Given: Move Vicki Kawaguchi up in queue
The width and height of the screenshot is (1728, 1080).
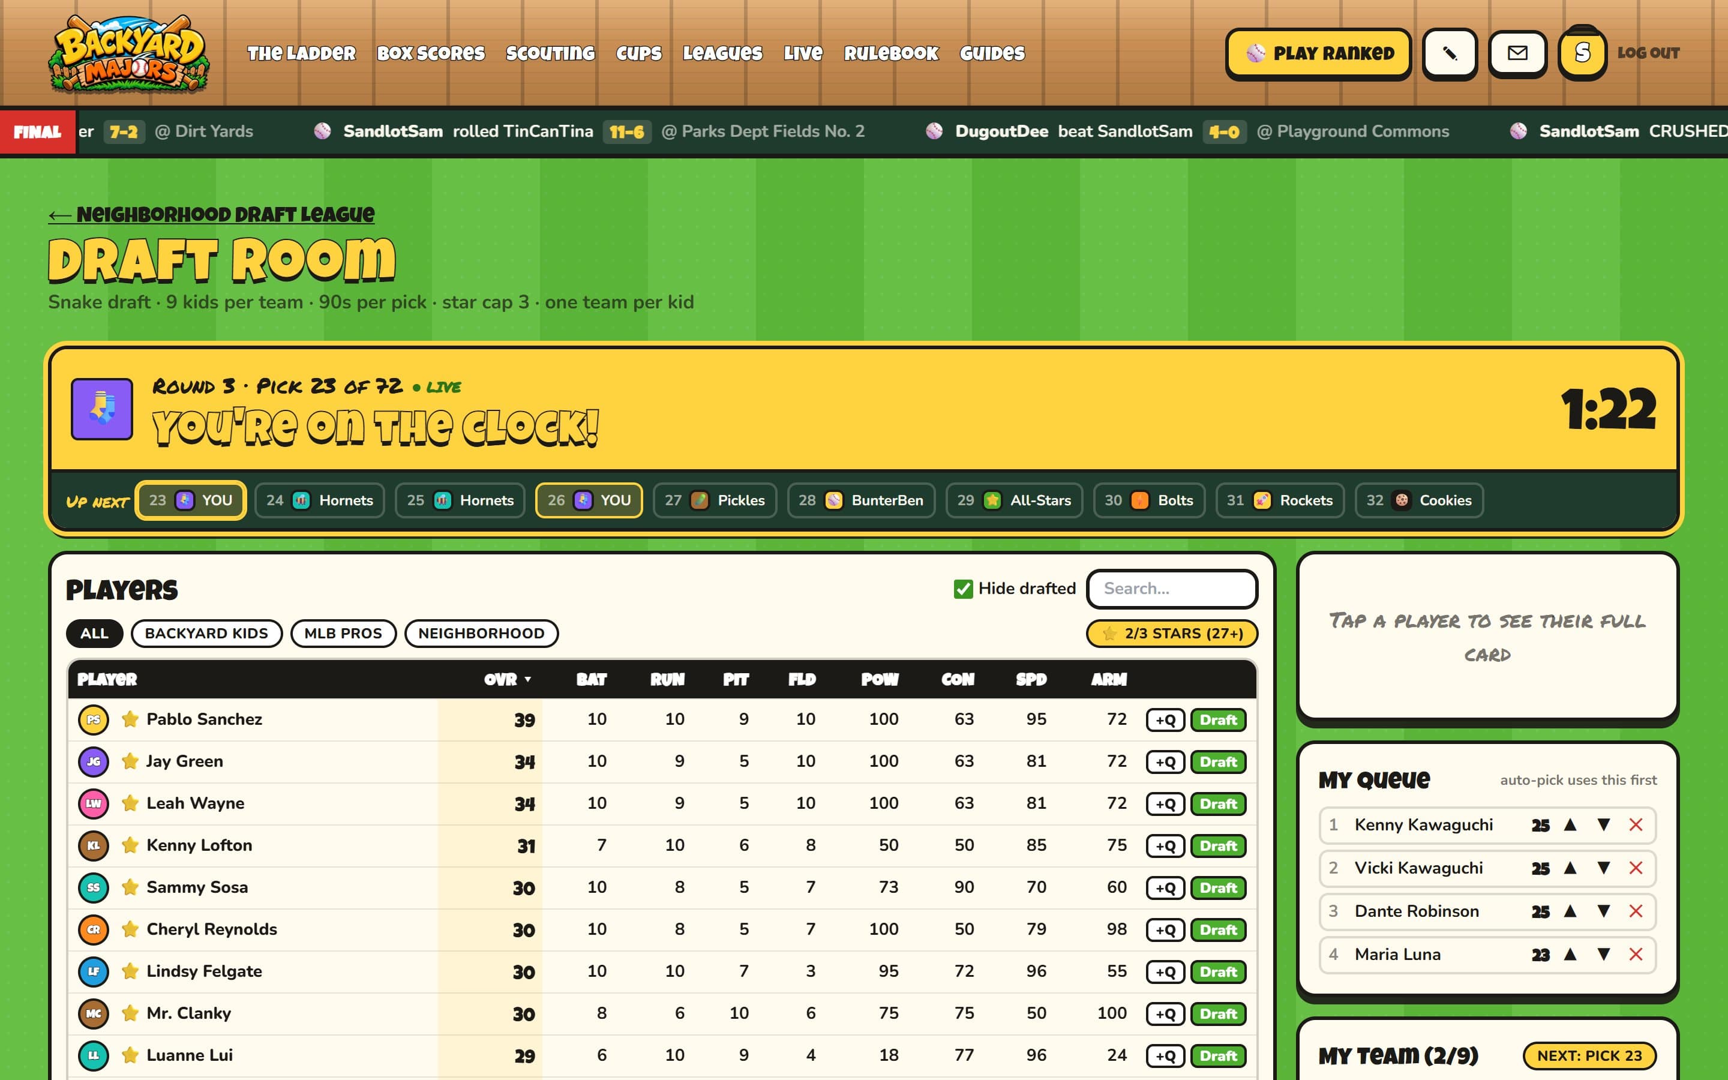Looking at the screenshot, I should 1570,868.
